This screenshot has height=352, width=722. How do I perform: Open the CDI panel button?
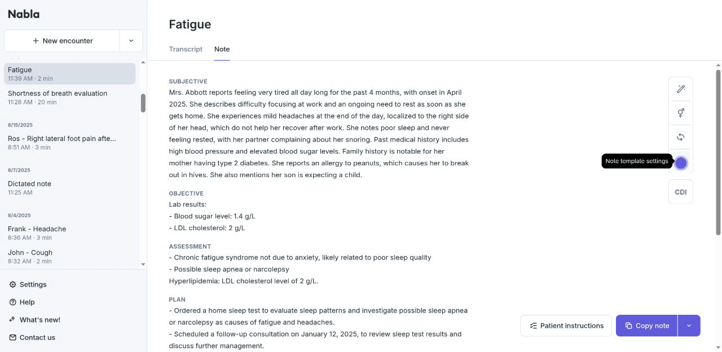click(681, 192)
